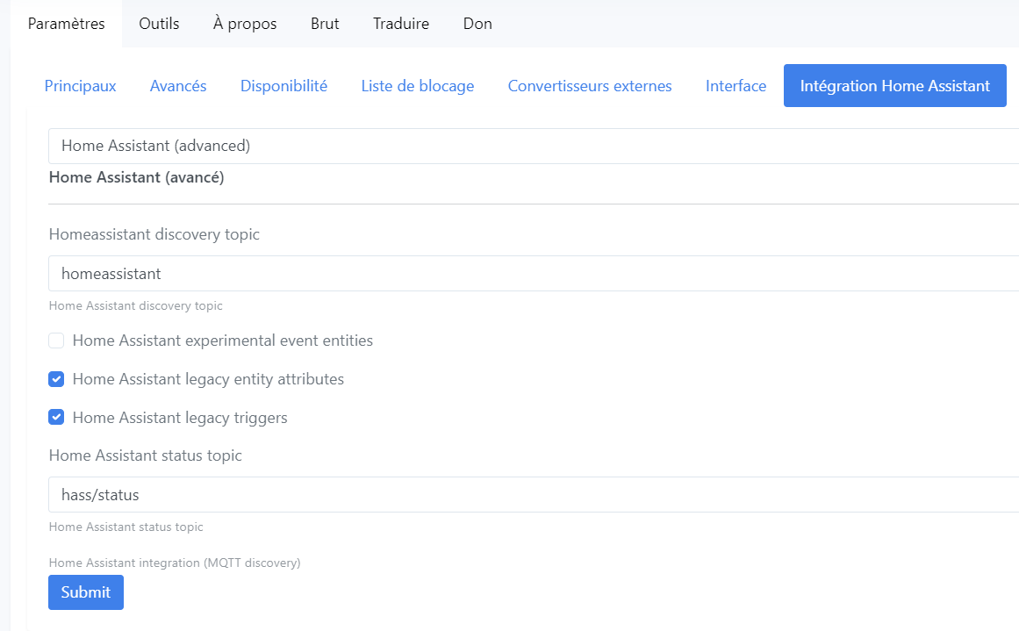Switch to Principaux settings tab
Viewport: 1019px width, 631px height.
81,86
